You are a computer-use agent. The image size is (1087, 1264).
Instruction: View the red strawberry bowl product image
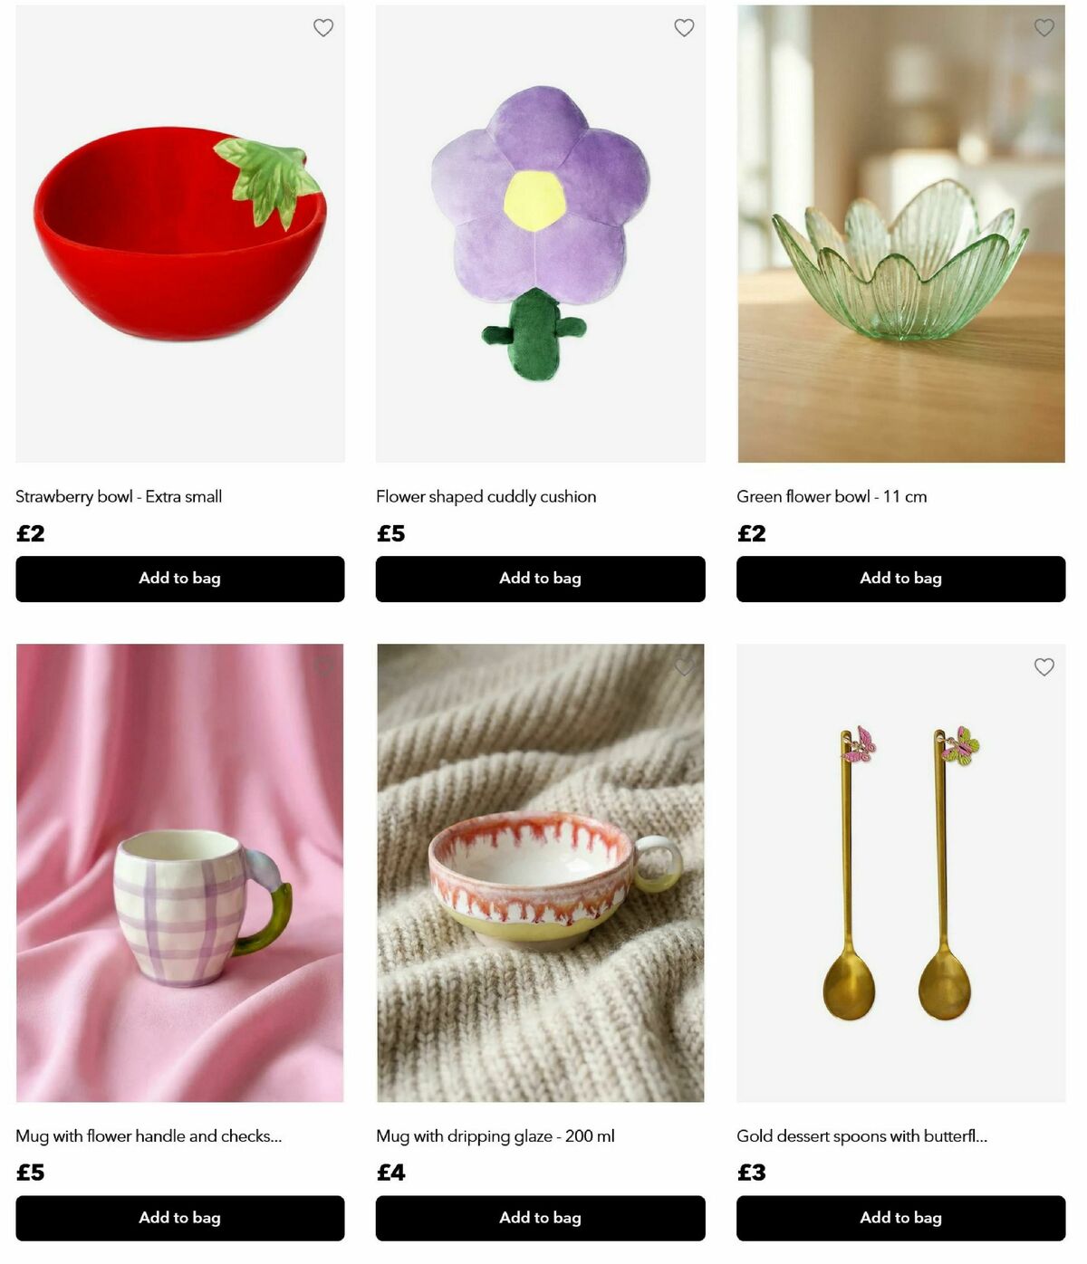tap(180, 234)
